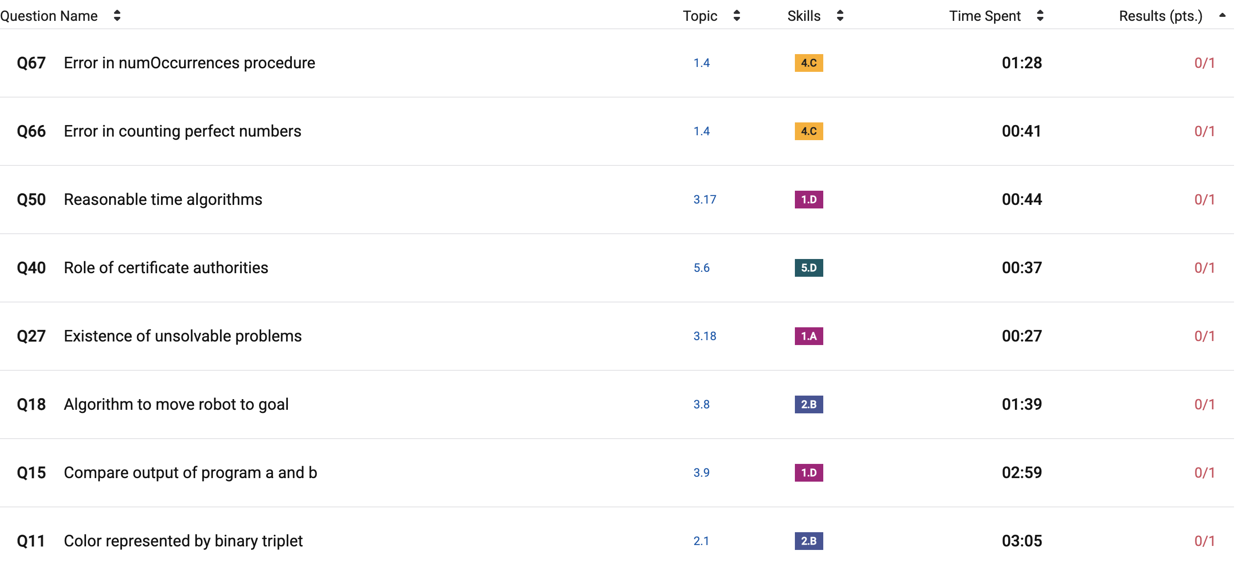The width and height of the screenshot is (1242, 573).
Task: Sort by Question Name column arrows
Action: [x=117, y=16]
